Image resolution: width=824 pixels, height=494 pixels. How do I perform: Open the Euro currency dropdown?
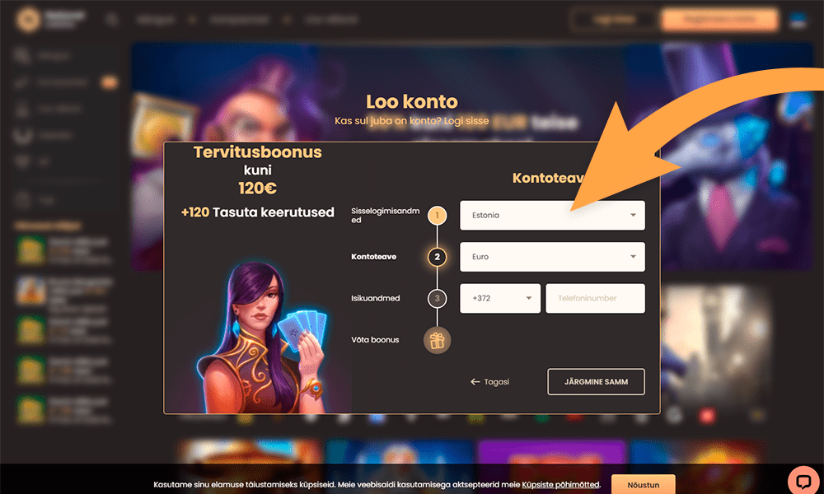point(552,257)
